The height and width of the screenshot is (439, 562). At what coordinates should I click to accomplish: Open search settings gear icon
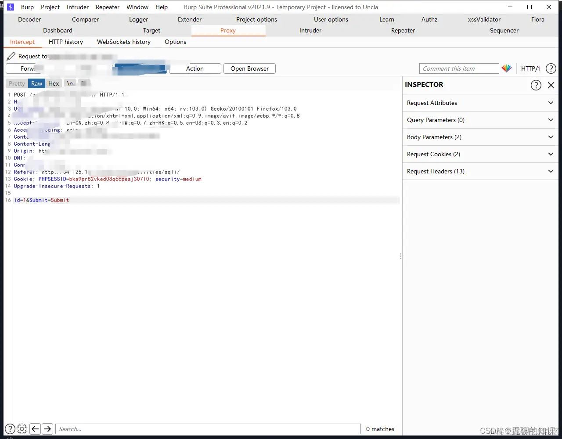22,429
